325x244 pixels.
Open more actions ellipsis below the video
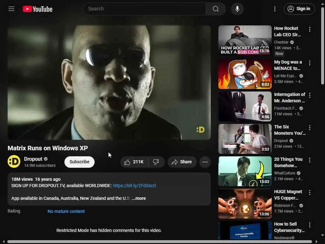pos(205,162)
